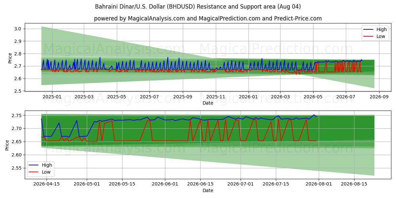Click the '2.5' y-axis tick label
396x198 pixels.
[18, 91]
